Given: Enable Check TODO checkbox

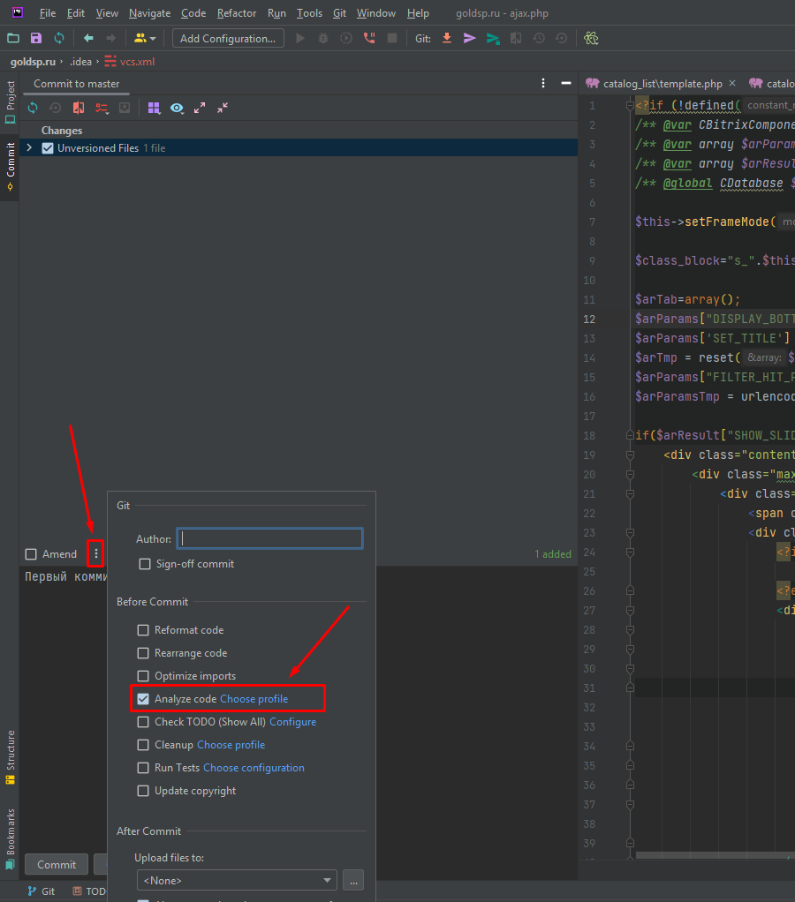Looking at the screenshot, I should 143,722.
